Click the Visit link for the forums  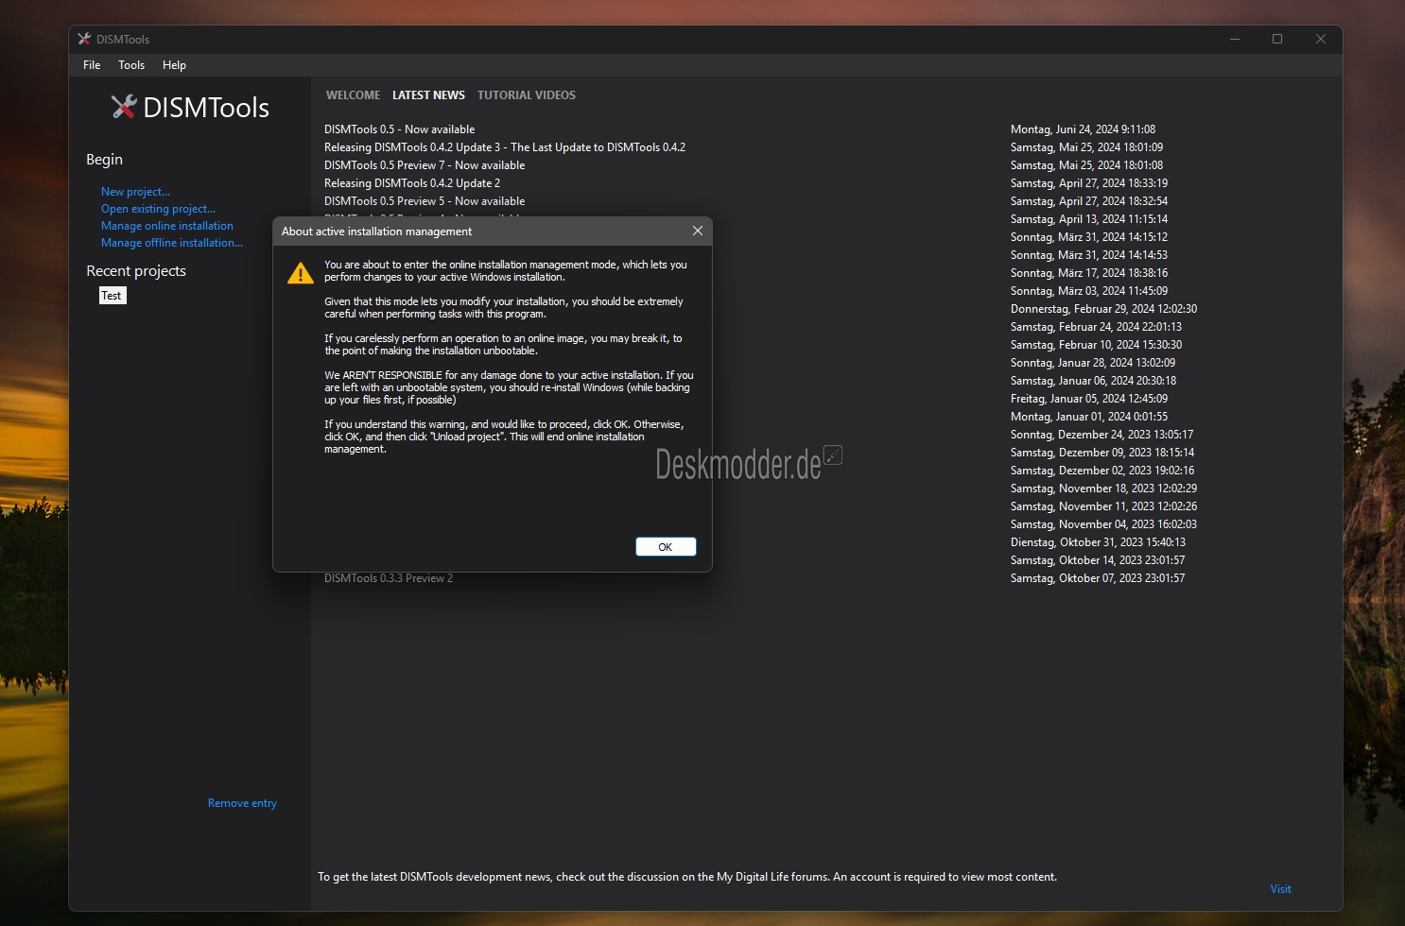pyautogui.click(x=1280, y=889)
